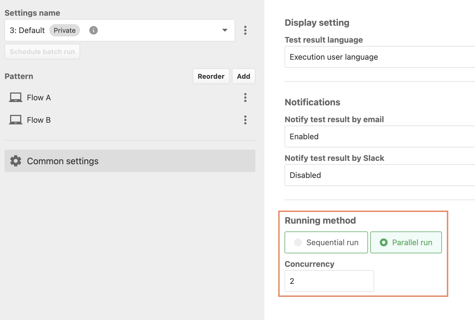Select the Sequential run option

pos(326,242)
